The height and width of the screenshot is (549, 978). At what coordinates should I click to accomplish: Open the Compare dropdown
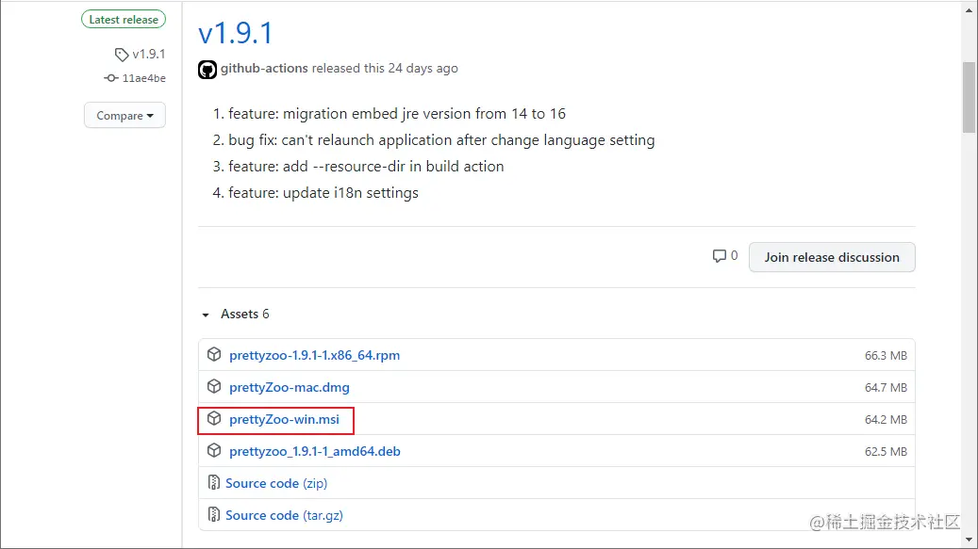click(124, 115)
